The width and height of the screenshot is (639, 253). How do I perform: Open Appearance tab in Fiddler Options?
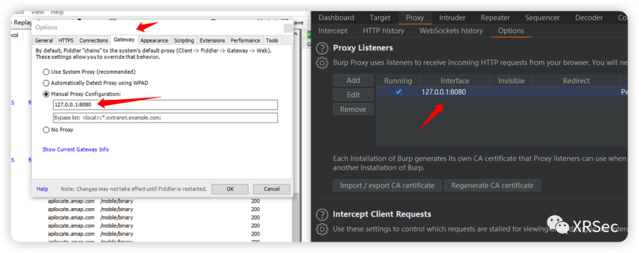[154, 41]
